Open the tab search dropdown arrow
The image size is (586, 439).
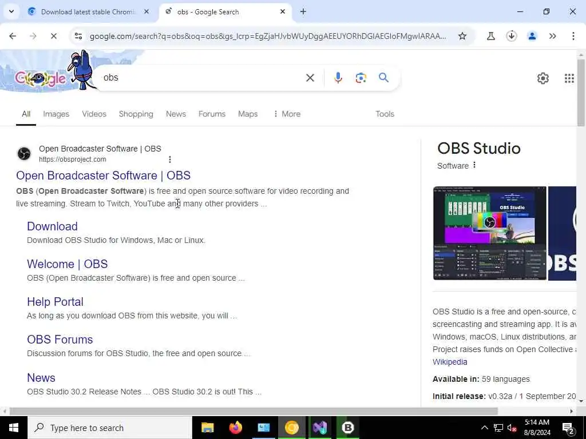pyautogui.click(x=11, y=11)
